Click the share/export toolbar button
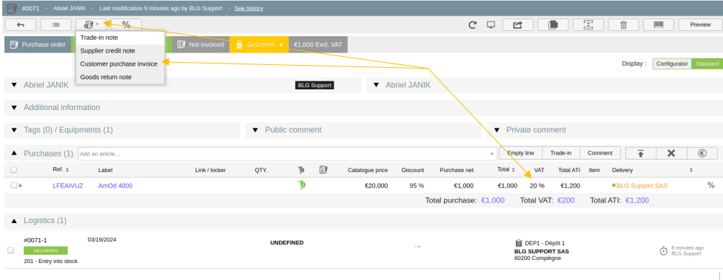723x280 pixels. click(517, 25)
